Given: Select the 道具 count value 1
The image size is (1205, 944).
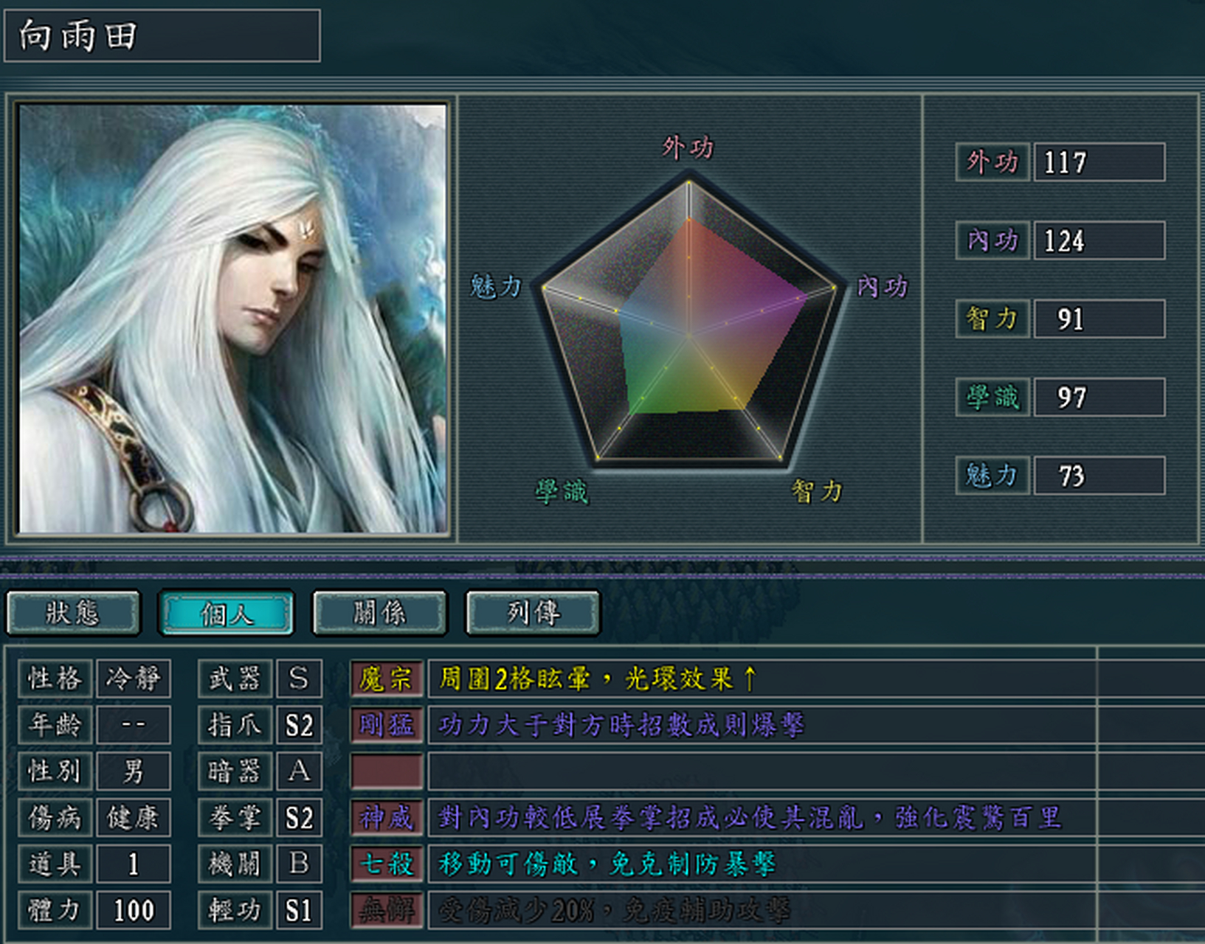Looking at the screenshot, I should point(134,864).
